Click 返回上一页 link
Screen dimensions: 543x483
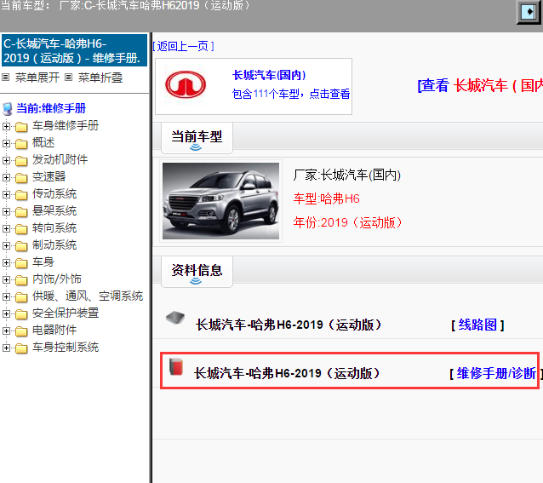(183, 46)
